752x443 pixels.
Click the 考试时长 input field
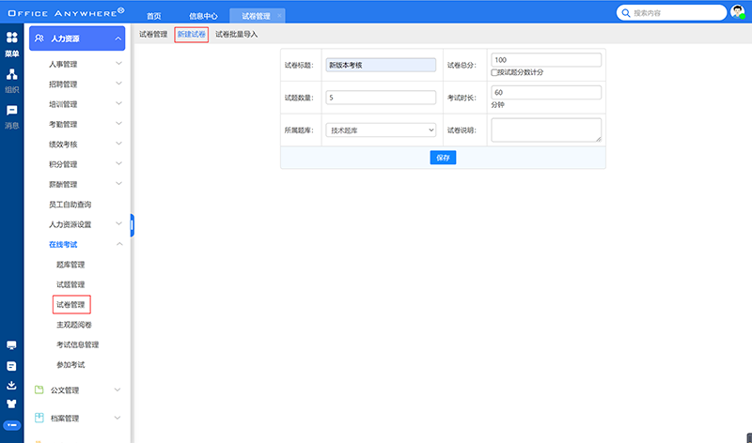click(x=546, y=92)
